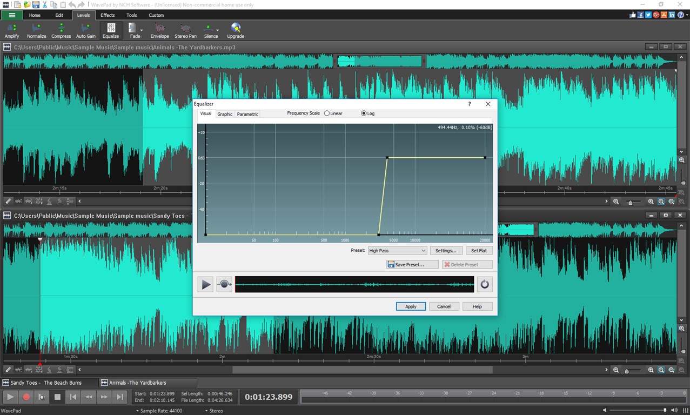This screenshot has width=690, height=415.
Task: Click the zoom slider of the Sandy Toes track
Action: click(633, 370)
